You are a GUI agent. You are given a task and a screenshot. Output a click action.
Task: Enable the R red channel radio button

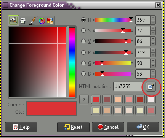83,52
